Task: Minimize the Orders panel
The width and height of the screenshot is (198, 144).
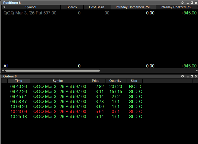Action: pyautogui.click(x=188, y=77)
